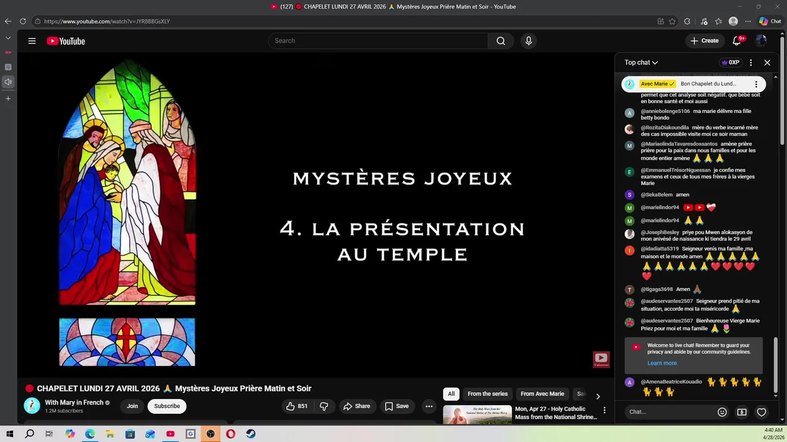Open Windows taskbar search

tap(30, 434)
